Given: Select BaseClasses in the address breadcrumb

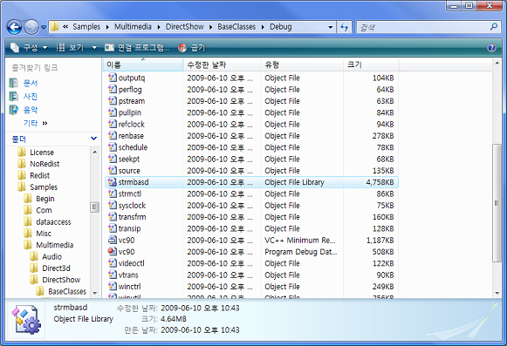Looking at the screenshot, I should (x=236, y=27).
